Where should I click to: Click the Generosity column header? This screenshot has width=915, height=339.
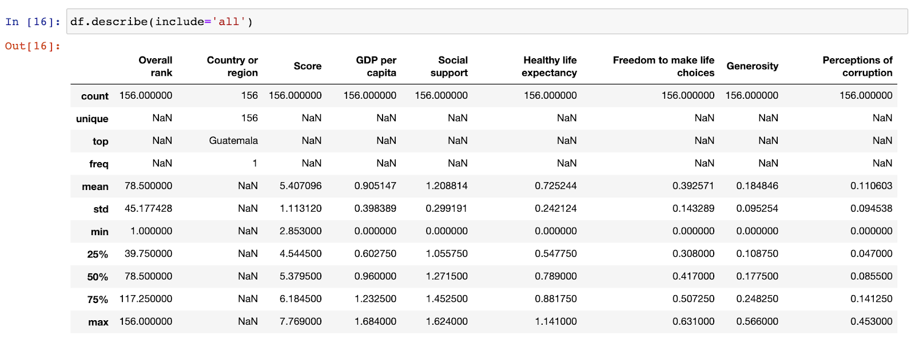pos(752,66)
